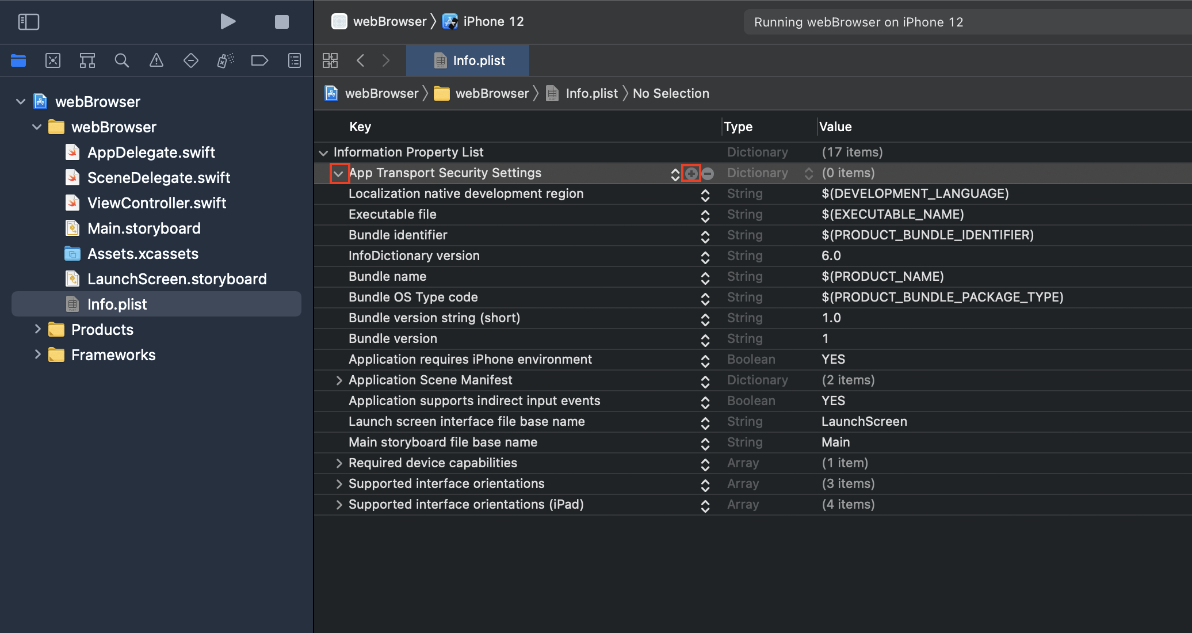Collapse the webBrowser project root
Screen dimensions: 1192x633
click(x=21, y=102)
